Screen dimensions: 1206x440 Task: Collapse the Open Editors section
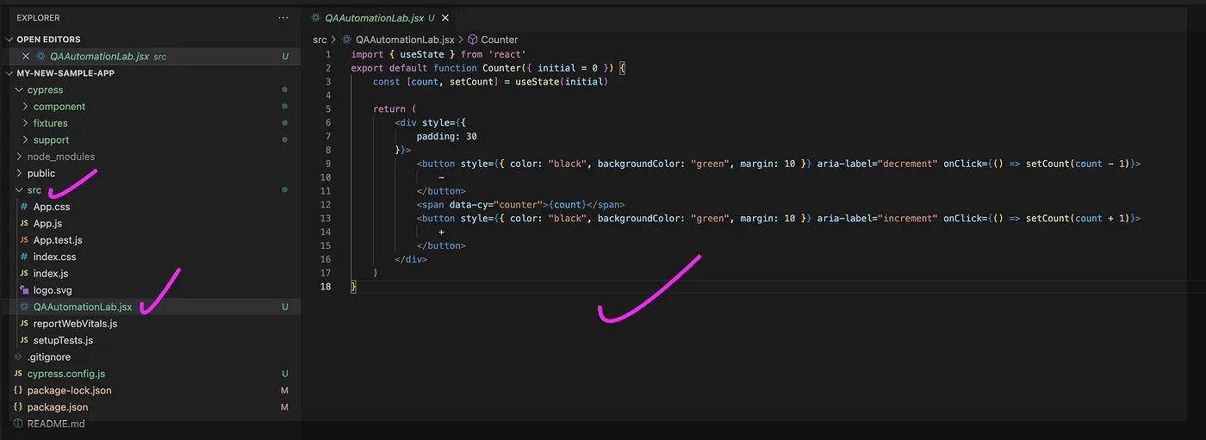(x=10, y=40)
